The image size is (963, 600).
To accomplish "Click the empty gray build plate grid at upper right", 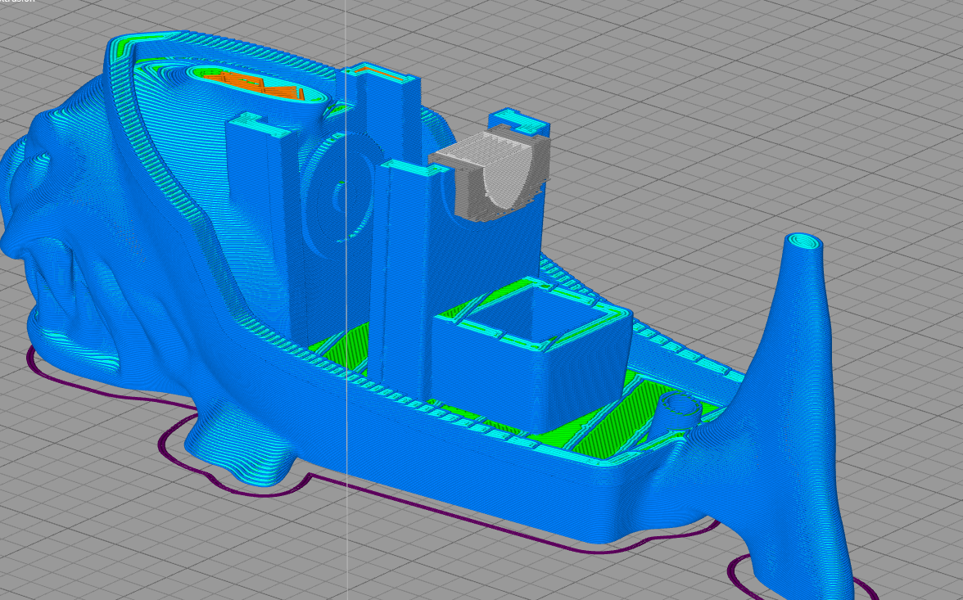I will (x=768, y=92).
